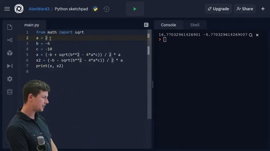Click the line 'b = -6'

[43, 44]
